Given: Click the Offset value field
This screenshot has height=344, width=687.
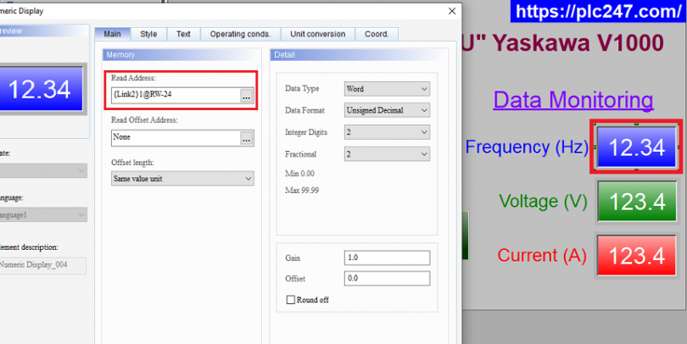Looking at the screenshot, I should click(387, 279).
